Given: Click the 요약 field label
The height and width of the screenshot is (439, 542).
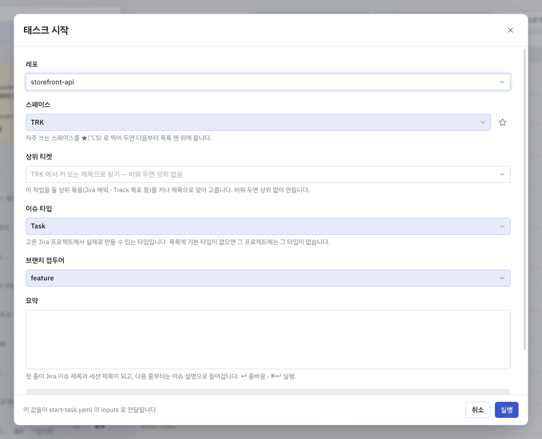Looking at the screenshot, I should pos(32,301).
